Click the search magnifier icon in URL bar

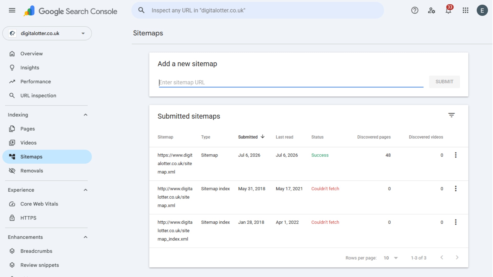[x=141, y=10]
